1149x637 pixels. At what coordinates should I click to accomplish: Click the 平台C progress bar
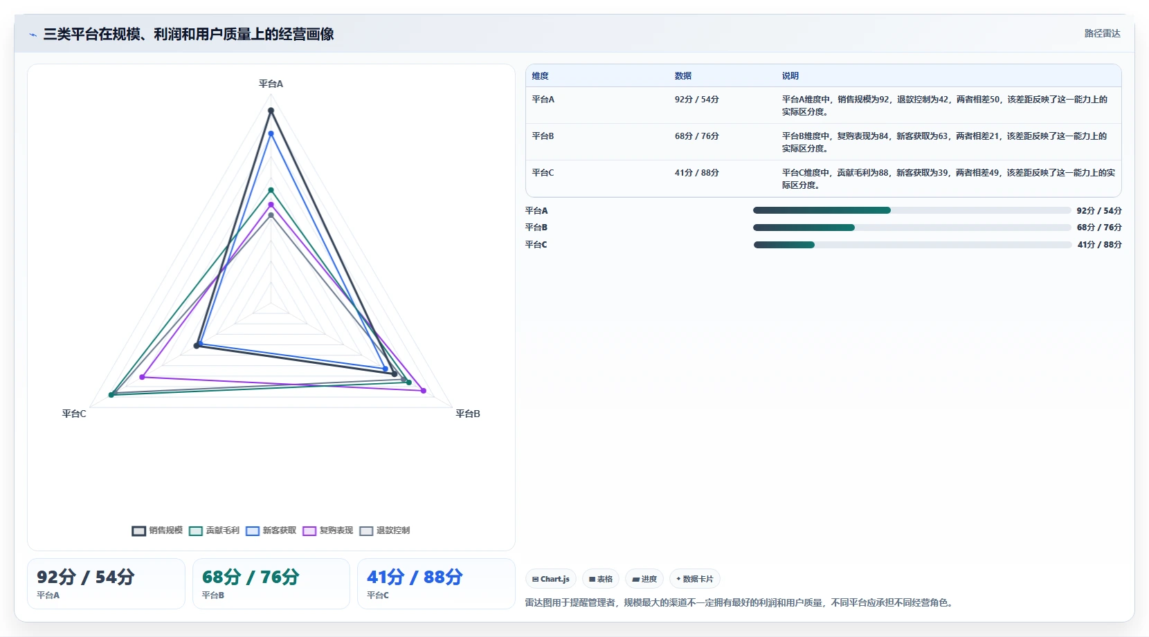(912, 245)
